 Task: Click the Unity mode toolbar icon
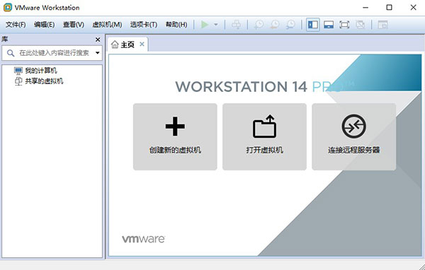[x=361, y=25]
